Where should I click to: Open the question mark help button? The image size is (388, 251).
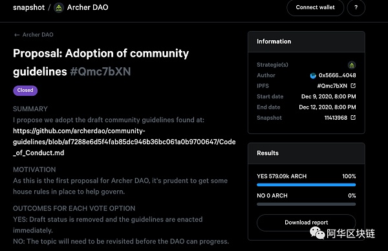(x=356, y=7)
